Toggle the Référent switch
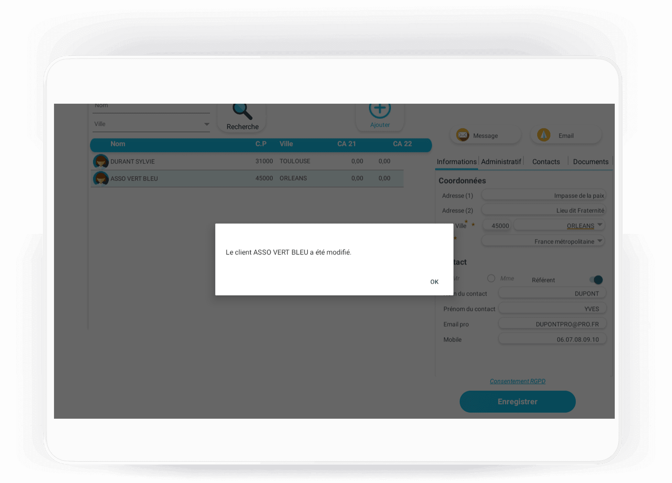Image resolution: width=672 pixels, height=483 pixels. coord(596,280)
